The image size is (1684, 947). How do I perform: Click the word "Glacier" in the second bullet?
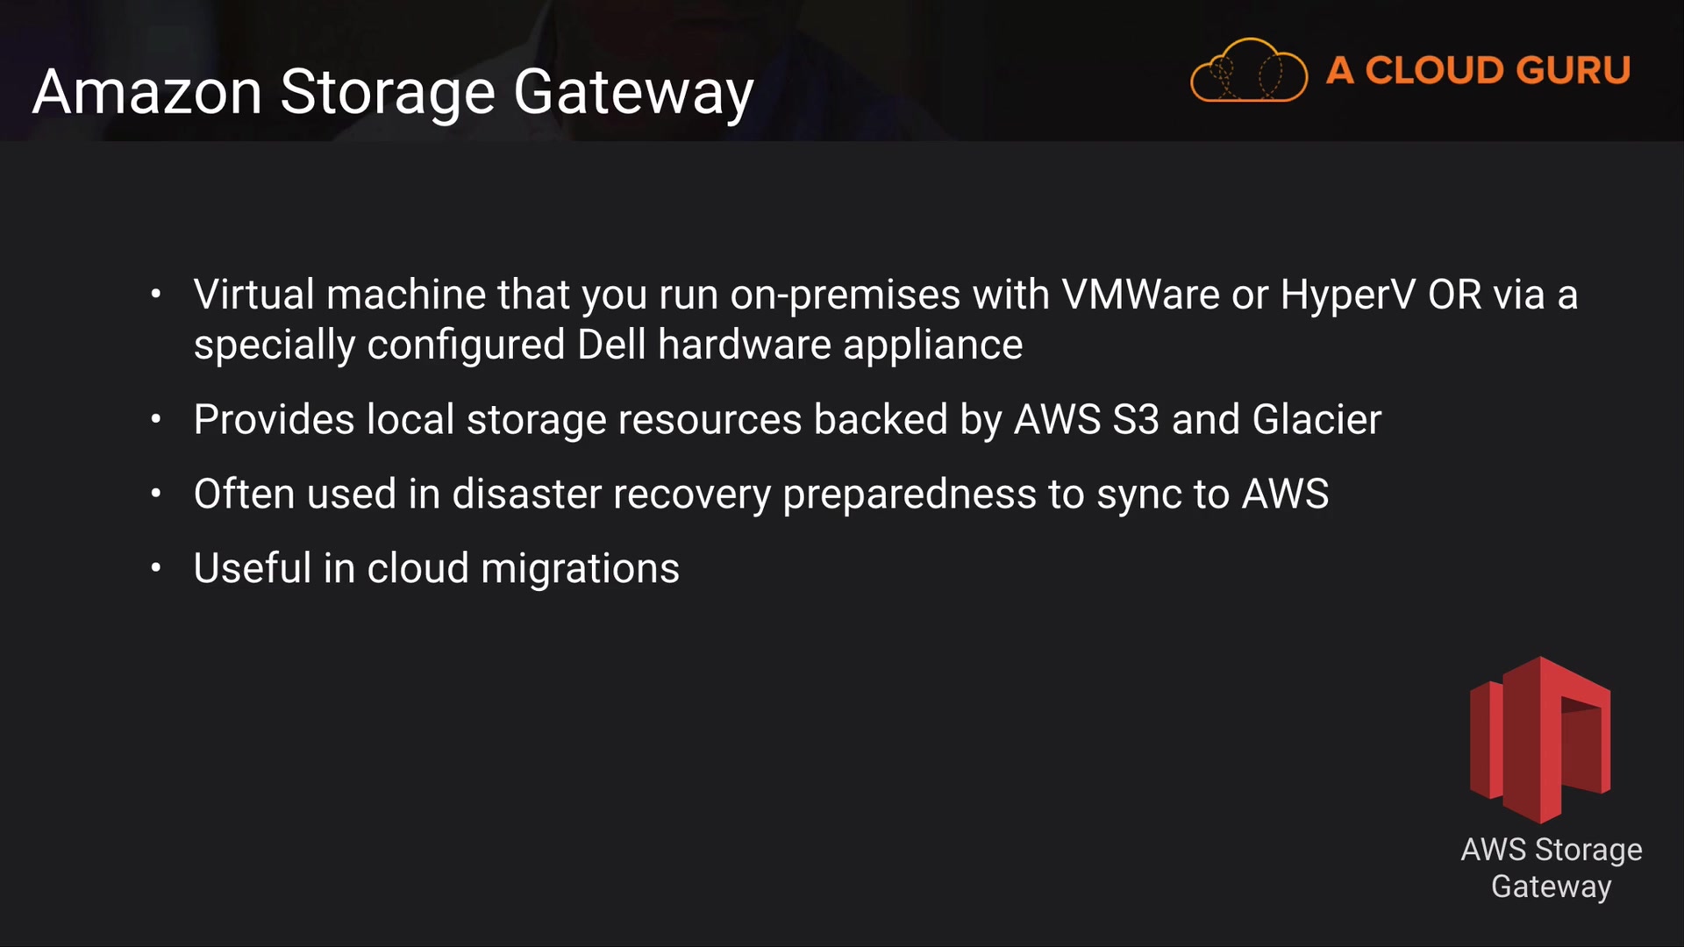(1317, 420)
